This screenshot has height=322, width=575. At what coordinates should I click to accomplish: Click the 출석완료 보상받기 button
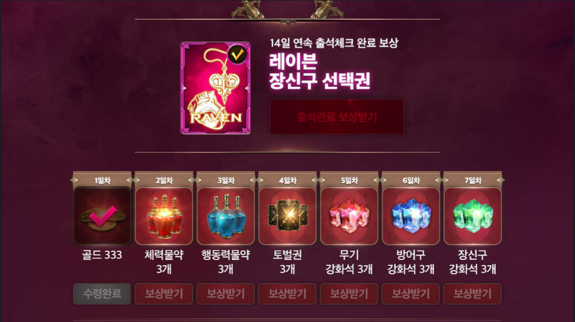click(x=337, y=117)
